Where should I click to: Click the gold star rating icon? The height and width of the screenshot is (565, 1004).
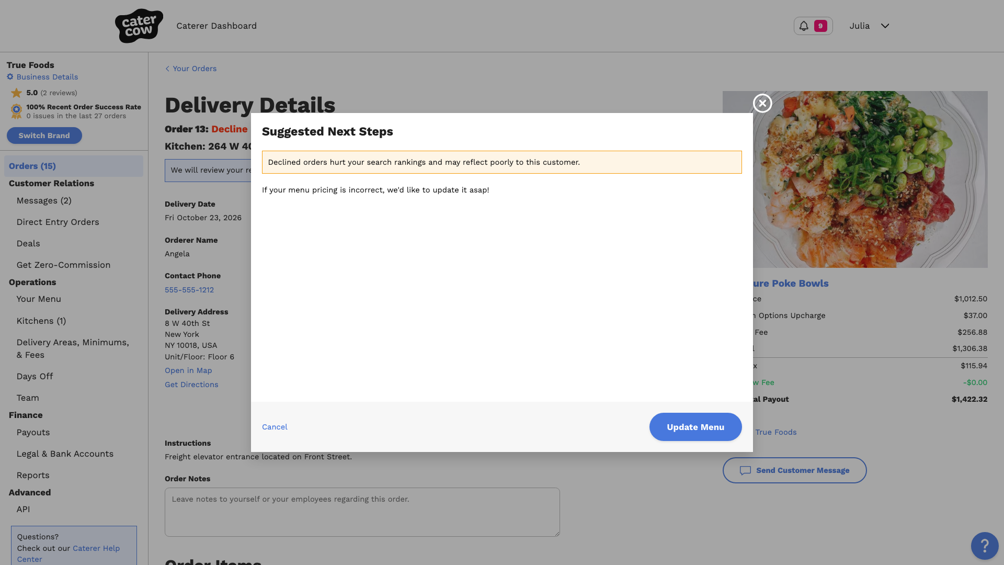pyautogui.click(x=17, y=93)
